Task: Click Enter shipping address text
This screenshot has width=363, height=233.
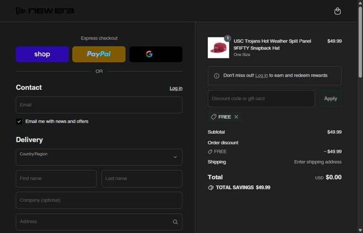Action: [318, 162]
